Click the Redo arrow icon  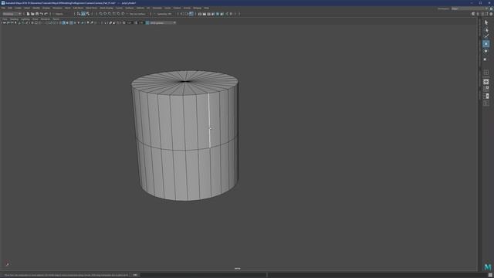[46, 14]
